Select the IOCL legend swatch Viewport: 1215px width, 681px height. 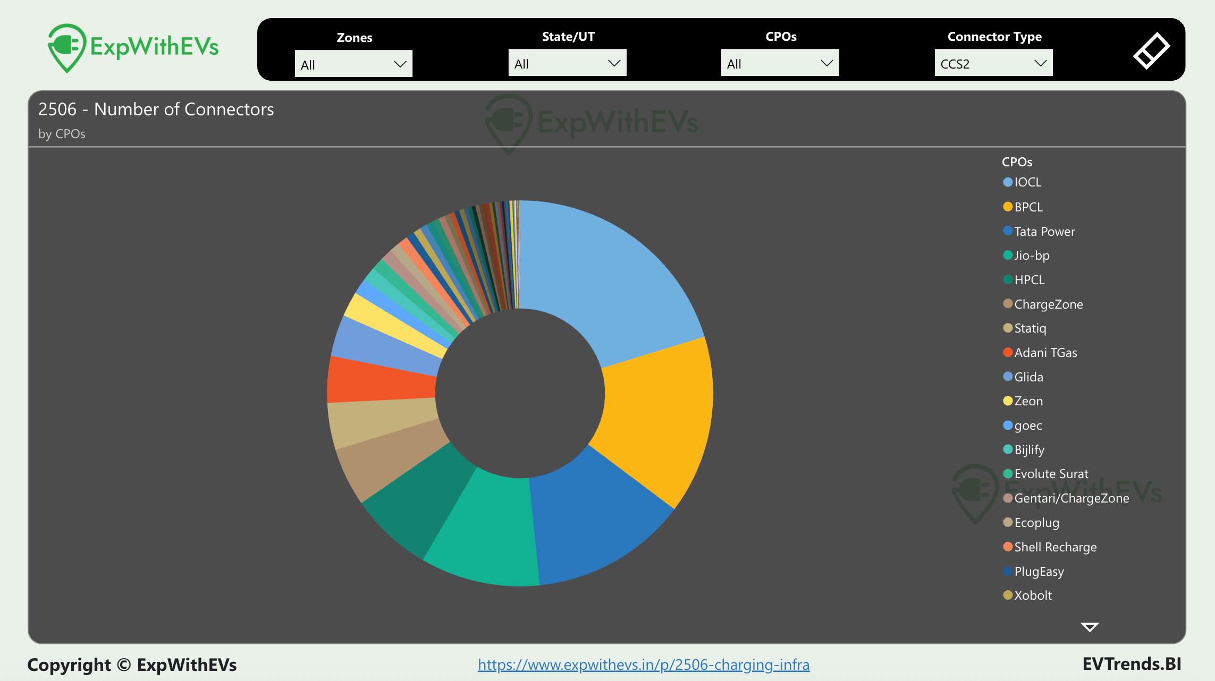click(x=1008, y=182)
